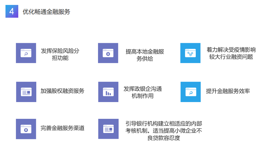Image resolution: width=261 pixels, height=146 pixels.
Task: Select the article icon beside 引导银行机构 paragraph
Action: click(108, 129)
